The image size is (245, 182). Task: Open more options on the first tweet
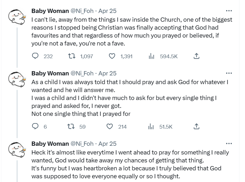pyautogui.click(x=229, y=11)
